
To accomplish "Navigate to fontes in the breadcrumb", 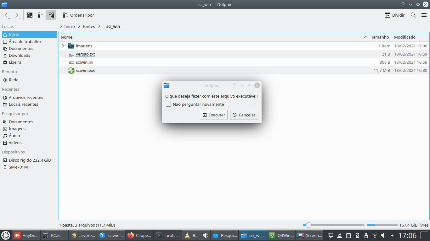I will point(89,26).
